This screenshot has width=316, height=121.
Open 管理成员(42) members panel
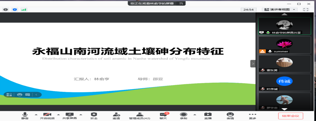[x=140, y=114]
